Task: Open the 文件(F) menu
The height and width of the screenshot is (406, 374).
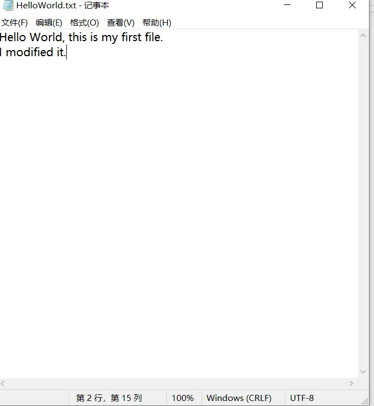Action: (14, 23)
